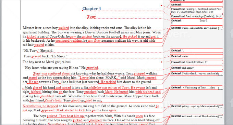Viewport: 233px width, 125px height.
Task: Click the inserted word 'ancient'
Action: point(87,37)
